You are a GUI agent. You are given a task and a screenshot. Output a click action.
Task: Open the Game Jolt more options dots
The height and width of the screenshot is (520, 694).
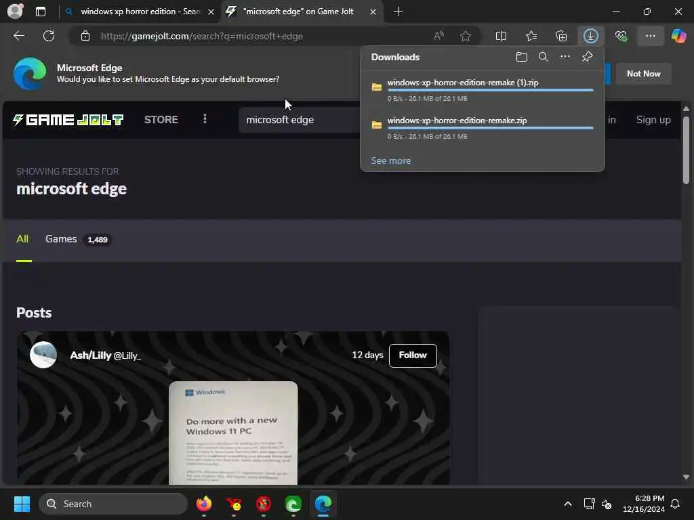pyautogui.click(x=205, y=118)
